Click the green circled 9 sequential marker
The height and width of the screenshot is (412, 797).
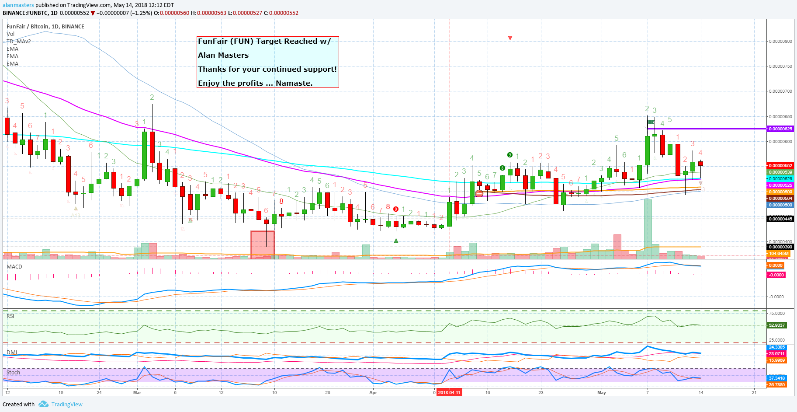tap(509, 155)
